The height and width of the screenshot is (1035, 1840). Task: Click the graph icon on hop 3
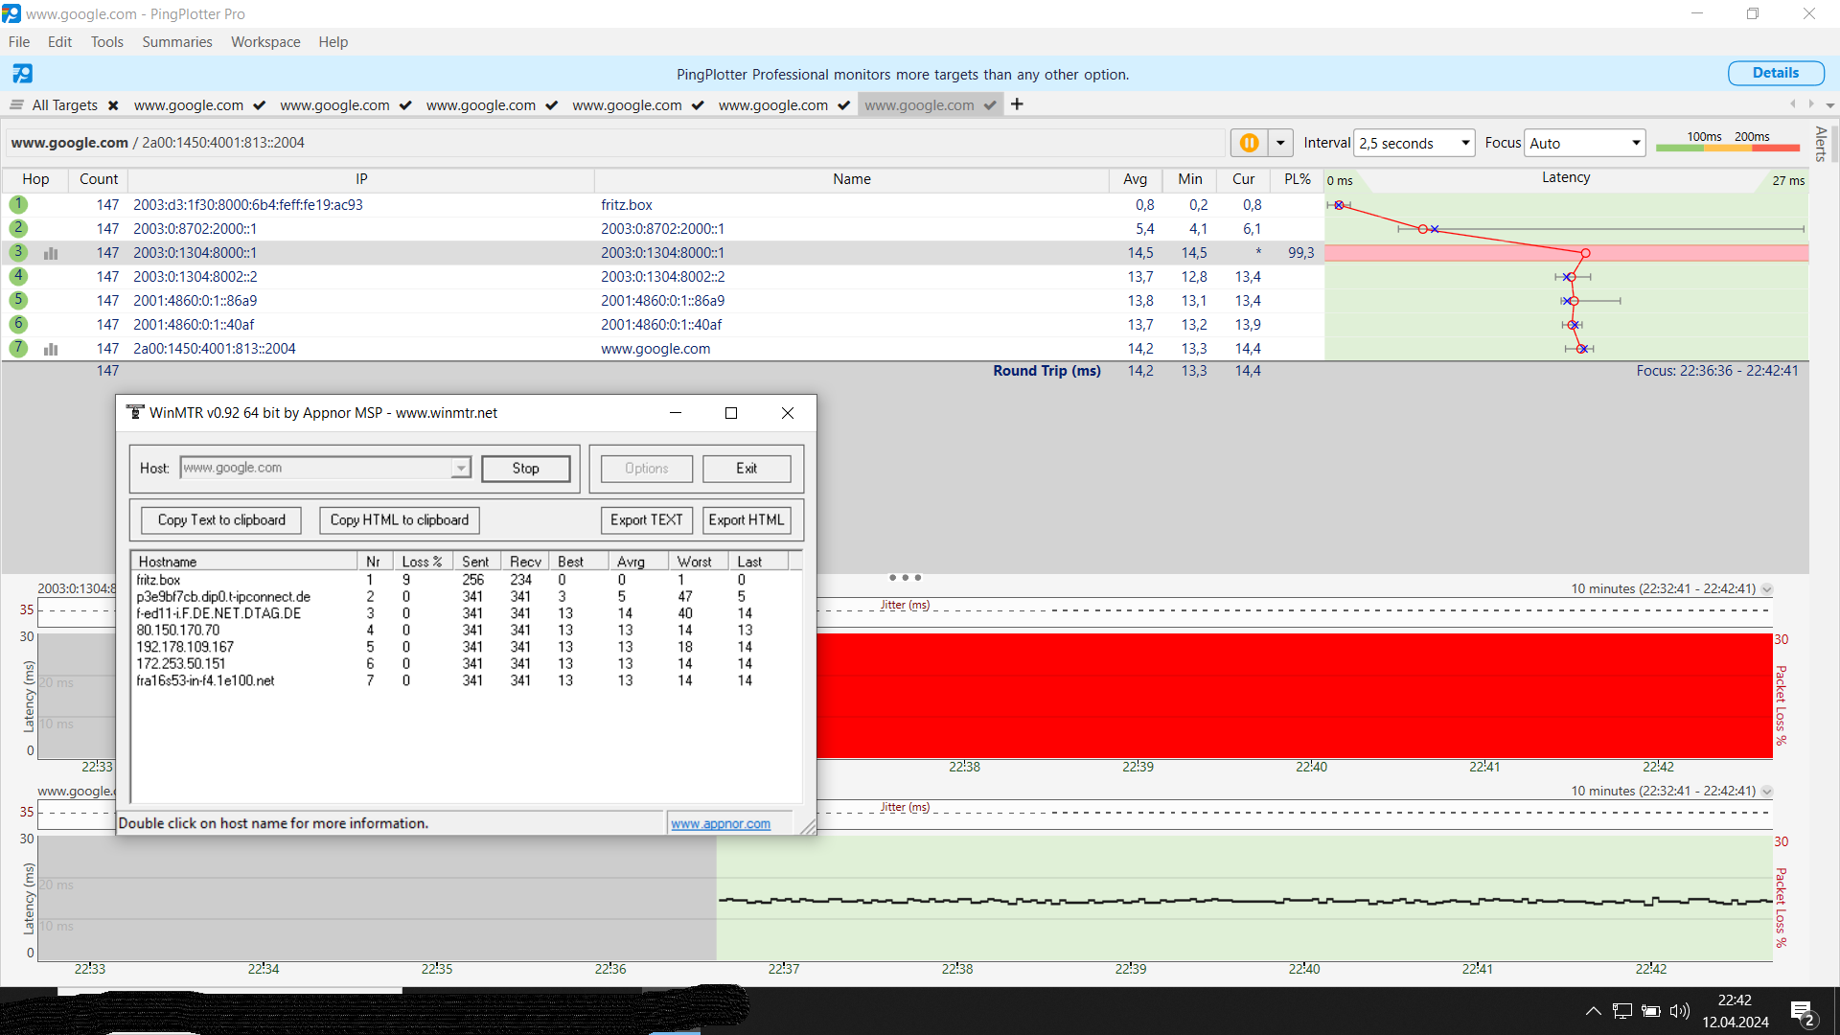click(x=51, y=253)
